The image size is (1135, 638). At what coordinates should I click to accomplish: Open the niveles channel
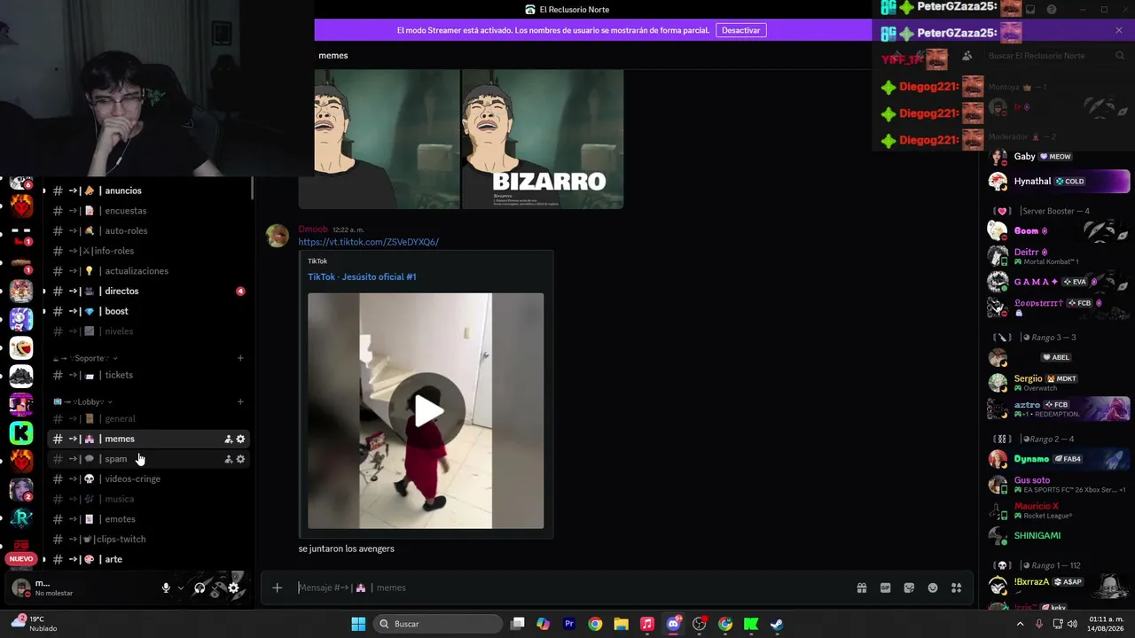[x=148, y=331]
